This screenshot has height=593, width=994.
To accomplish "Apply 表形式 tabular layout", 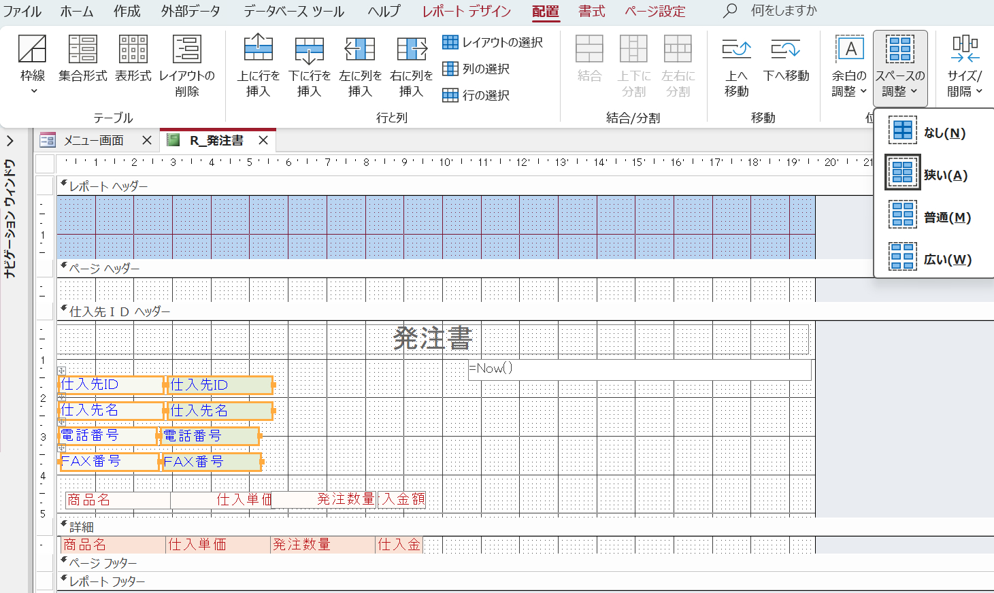I will [x=133, y=60].
